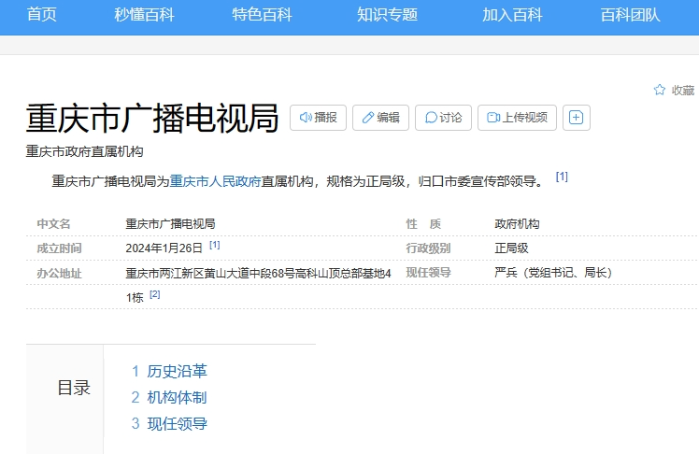Click the address text 重庆市两江新区黄山大道中段68号
The width and height of the screenshot is (699, 454).
tap(210, 273)
